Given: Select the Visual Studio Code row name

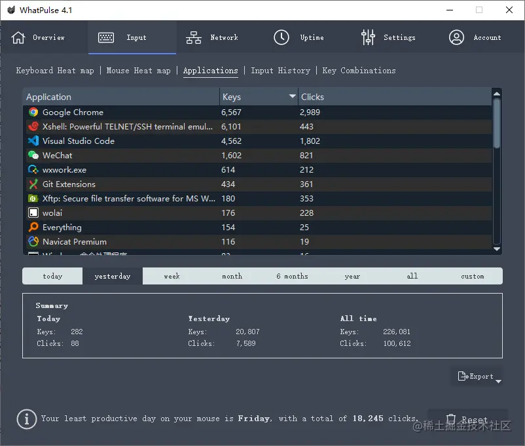Looking at the screenshot, I should coord(79,141).
